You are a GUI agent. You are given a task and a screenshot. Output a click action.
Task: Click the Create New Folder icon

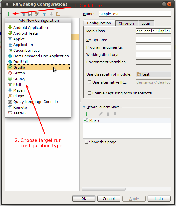pos(58,14)
